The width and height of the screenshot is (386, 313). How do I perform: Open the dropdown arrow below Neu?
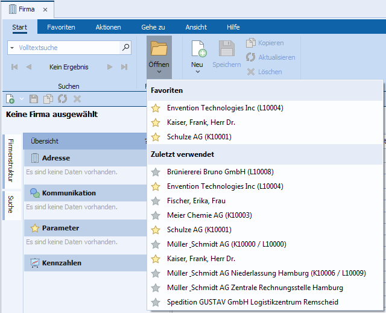tap(197, 72)
